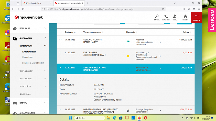The image size is (216, 121).
Task: Sort by Verwendungszweck column
Action: coord(93,32)
